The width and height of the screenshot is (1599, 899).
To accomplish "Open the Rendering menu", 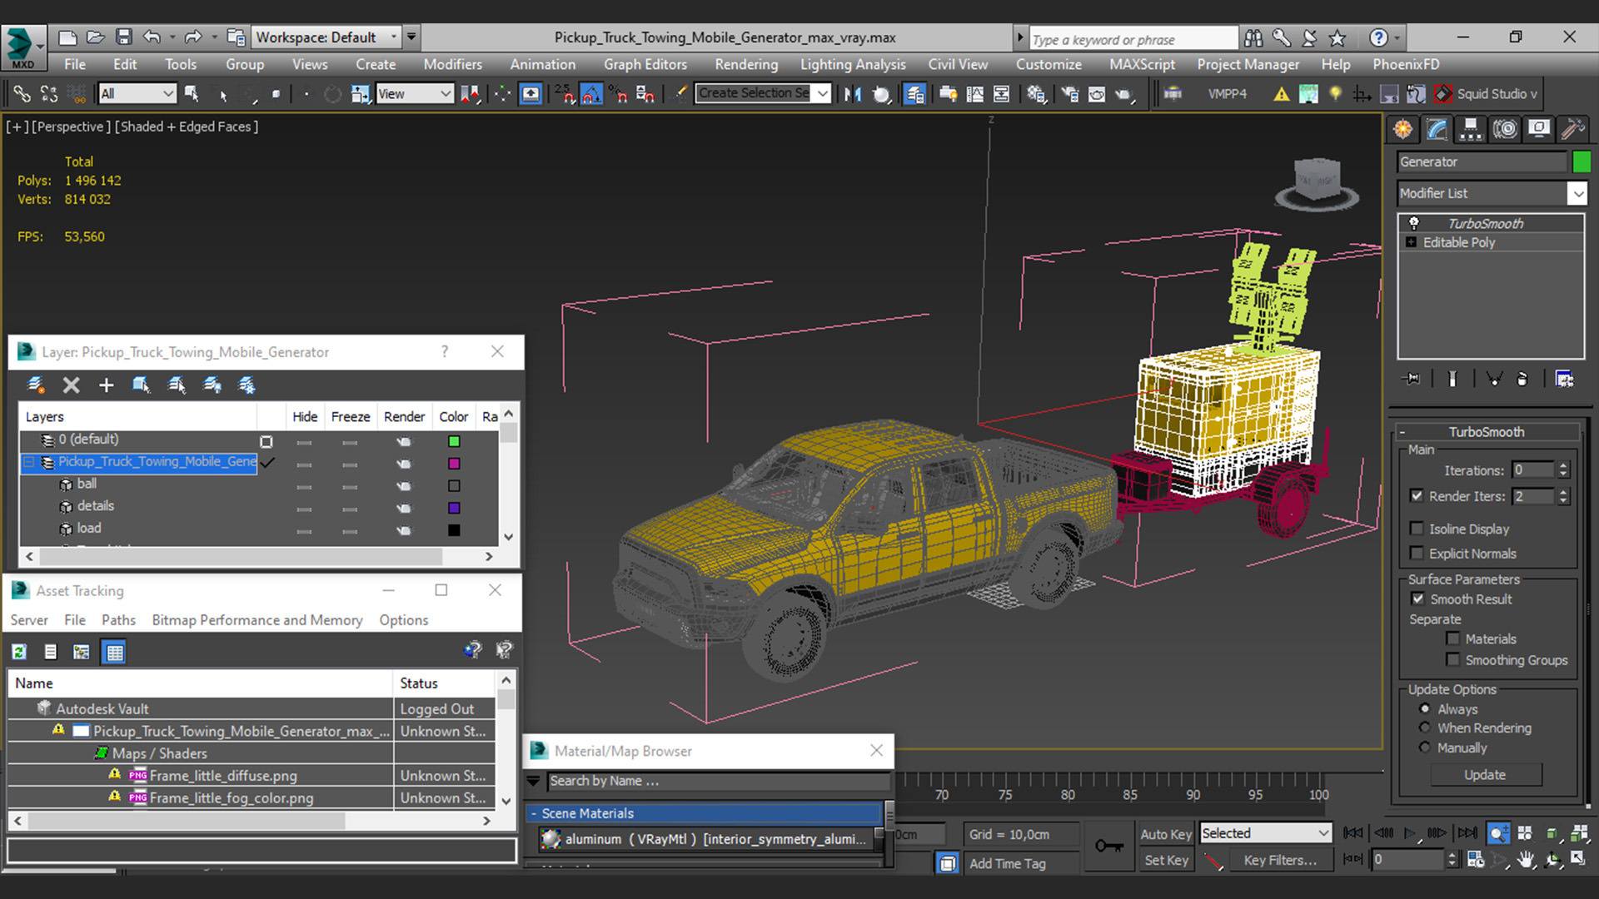I will (x=745, y=64).
